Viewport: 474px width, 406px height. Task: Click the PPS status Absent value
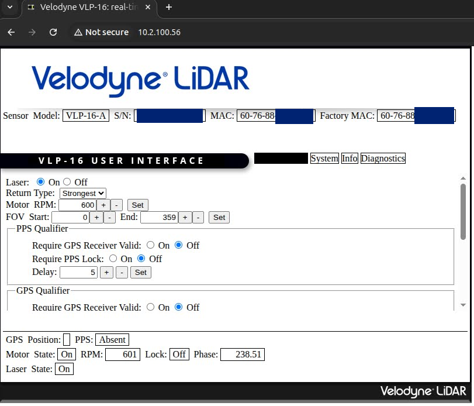click(x=112, y=339)
